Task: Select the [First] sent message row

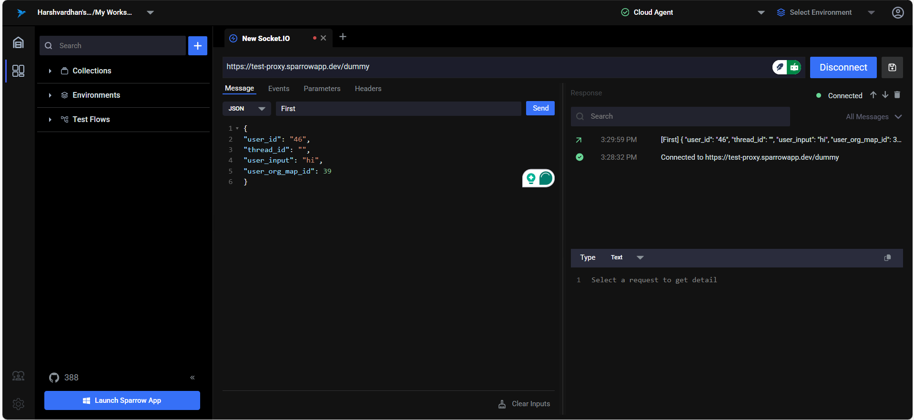Action: (737, 140)
